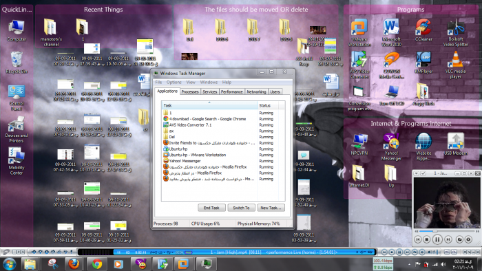Viewport: 482px width, 271px height.
Task: Open the Firefox taskbar icon
Action: pyautogui.click(x=74, y=264)
